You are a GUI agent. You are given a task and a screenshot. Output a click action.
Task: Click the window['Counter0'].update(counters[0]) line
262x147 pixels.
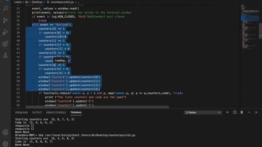point(69,77)
